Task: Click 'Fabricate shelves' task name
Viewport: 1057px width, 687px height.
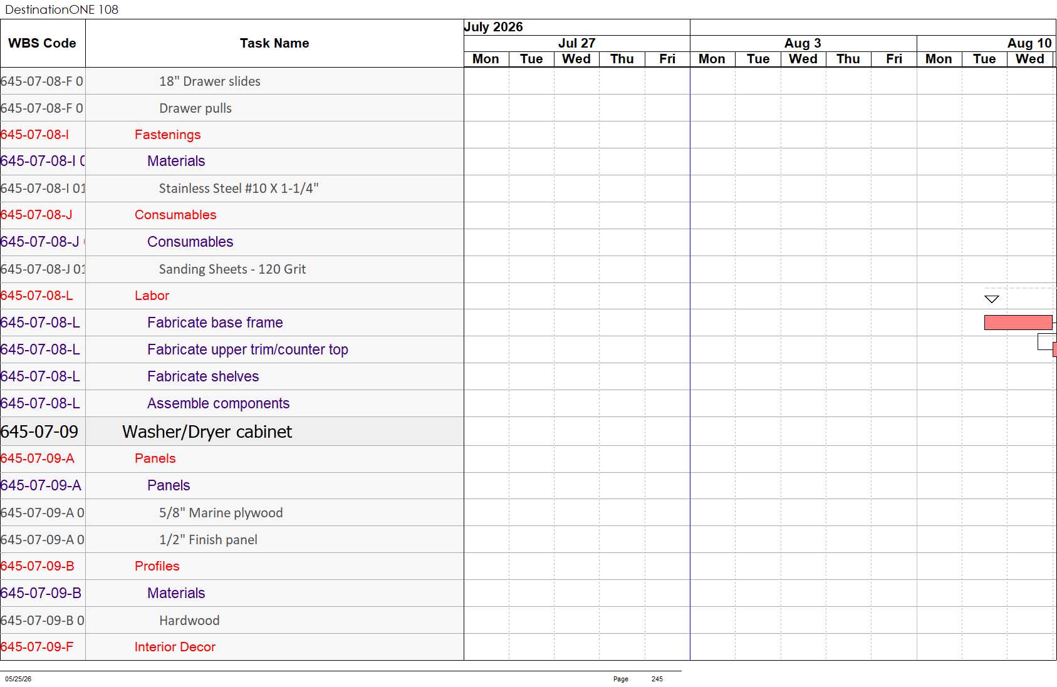Action: click(203, 376)
